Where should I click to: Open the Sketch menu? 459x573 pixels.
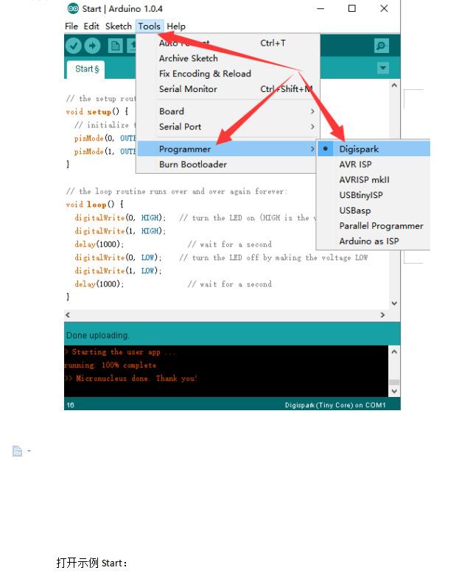click(118, 26)
